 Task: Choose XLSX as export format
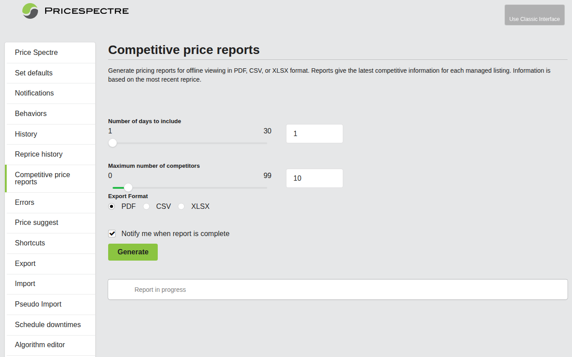(181, 206)
